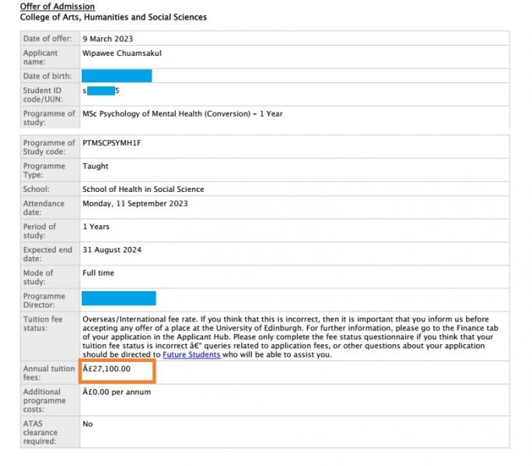Viewport: 532px width, 466px height.
Task: Click the 1 Years period of study
Action: point(96,227)
